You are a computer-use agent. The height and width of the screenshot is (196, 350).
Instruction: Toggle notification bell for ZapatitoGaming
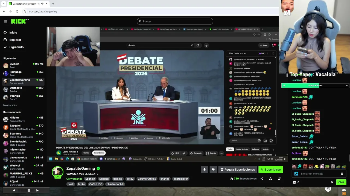tap(204, 170)
